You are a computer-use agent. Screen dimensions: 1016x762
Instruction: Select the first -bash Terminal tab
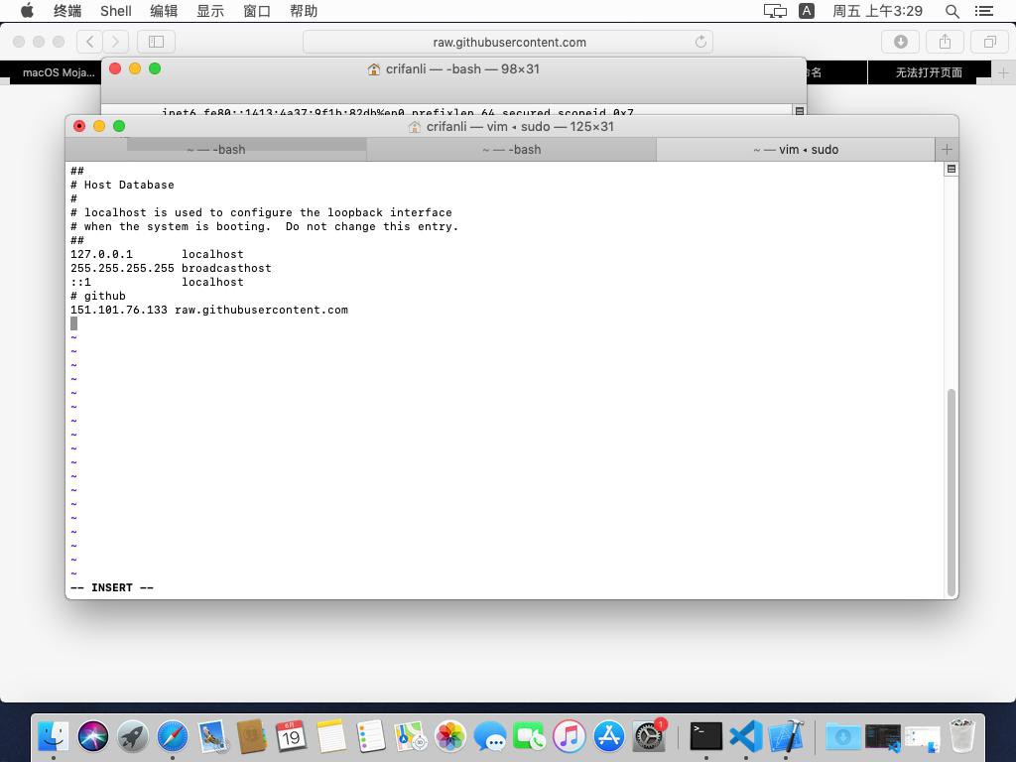(x=216, y=150)
